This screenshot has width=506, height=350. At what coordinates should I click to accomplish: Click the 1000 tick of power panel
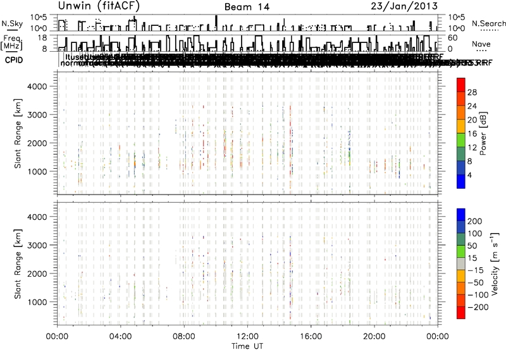(x=37, y=171)
